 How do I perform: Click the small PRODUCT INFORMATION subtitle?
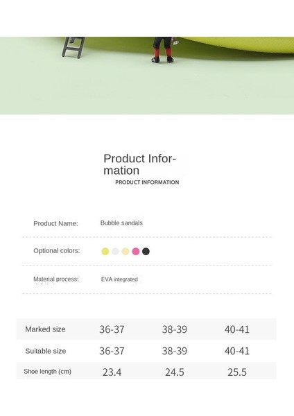click(147, 182)
